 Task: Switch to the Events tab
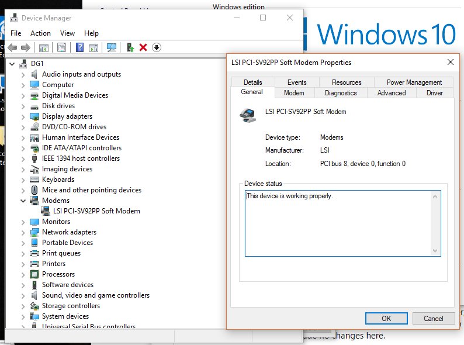click(297, 82)
